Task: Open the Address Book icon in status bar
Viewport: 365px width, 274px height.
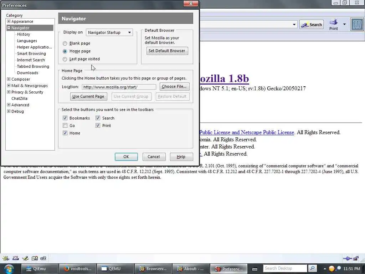Action: coord(35,258)
